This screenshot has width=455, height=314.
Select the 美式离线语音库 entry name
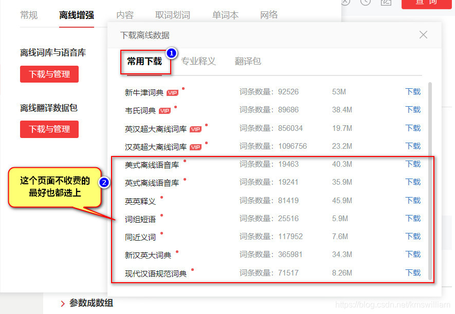tap(152, 165)
